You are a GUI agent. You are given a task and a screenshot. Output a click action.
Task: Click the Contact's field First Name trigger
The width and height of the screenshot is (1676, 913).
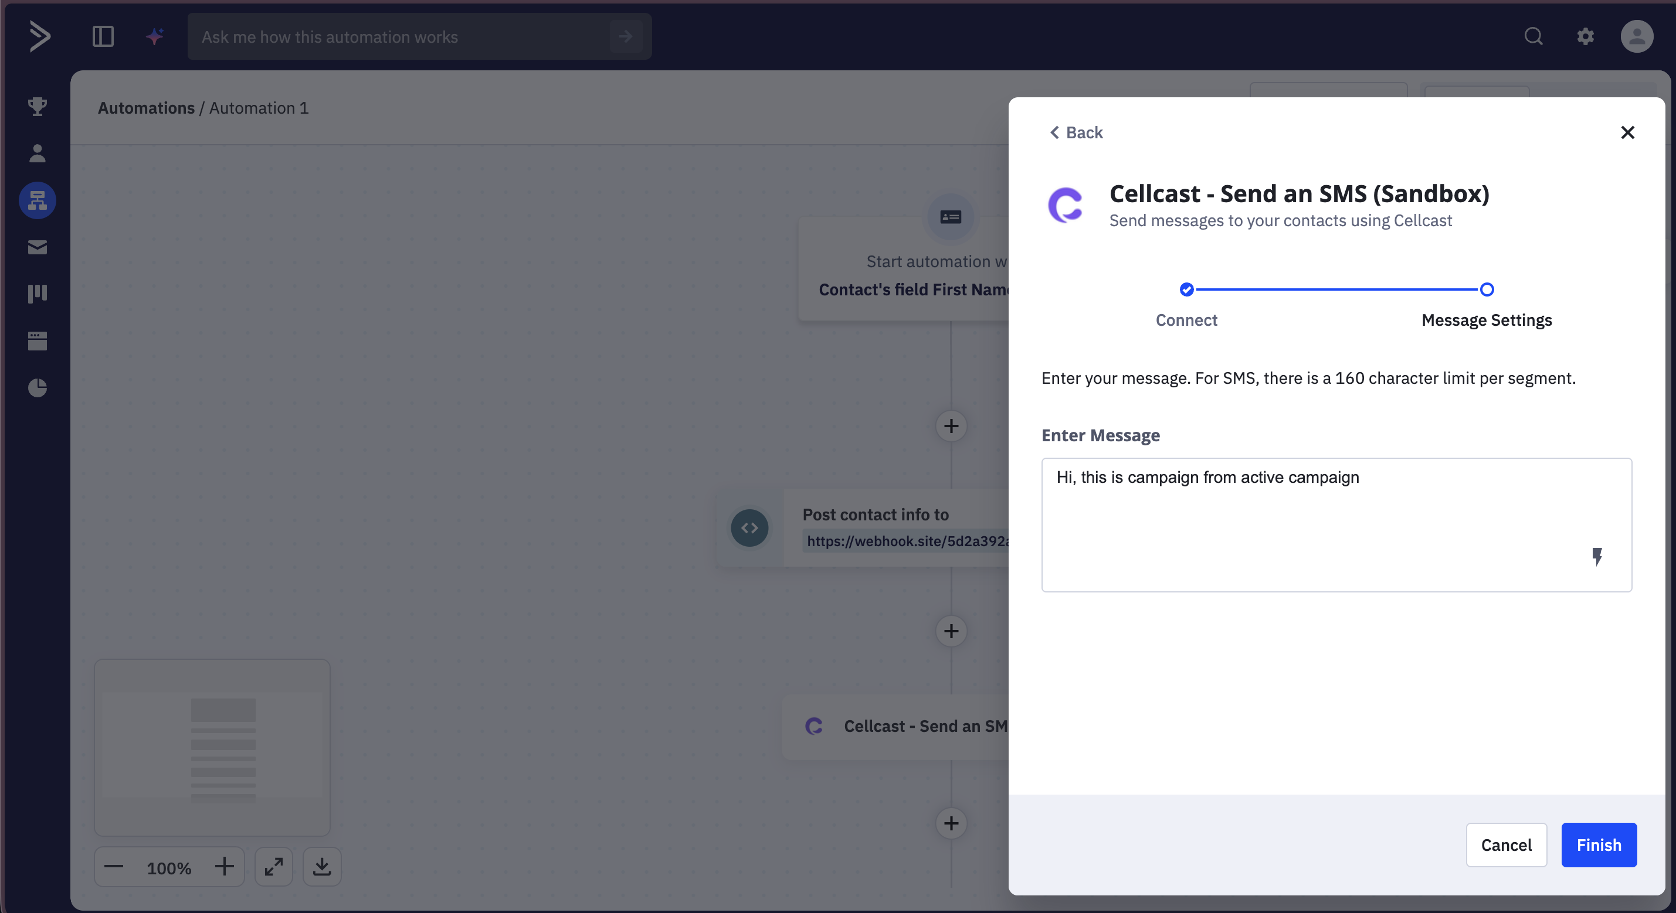pos(914,289)
